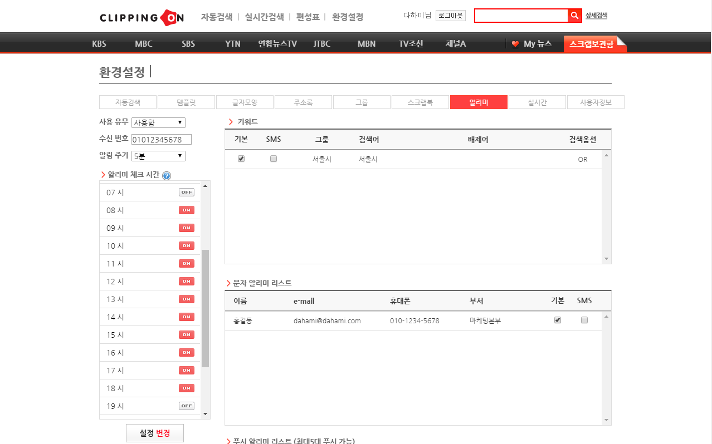This screenshot has height=444, width=712.
Task: Open the 사용자정보 settings tab
Action: 596,102
